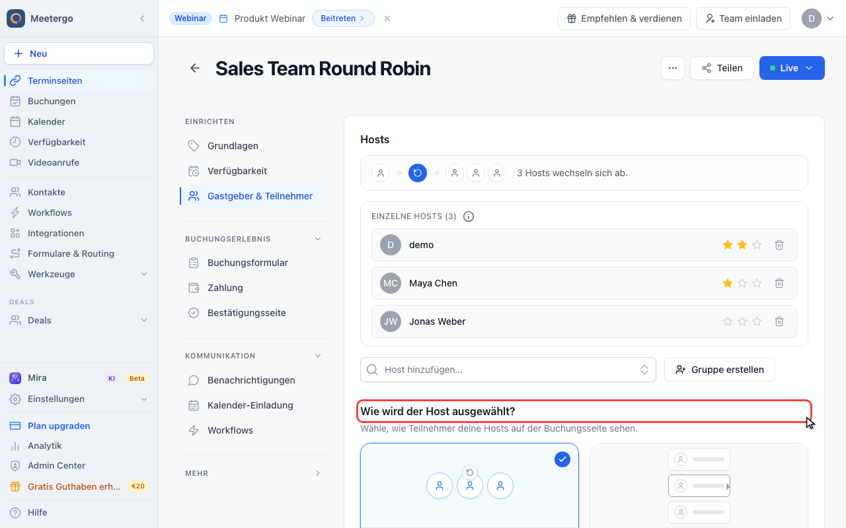Give Jonas Weber a first star rating
This screenshot has width=846, height=528.
click(728, 321)
